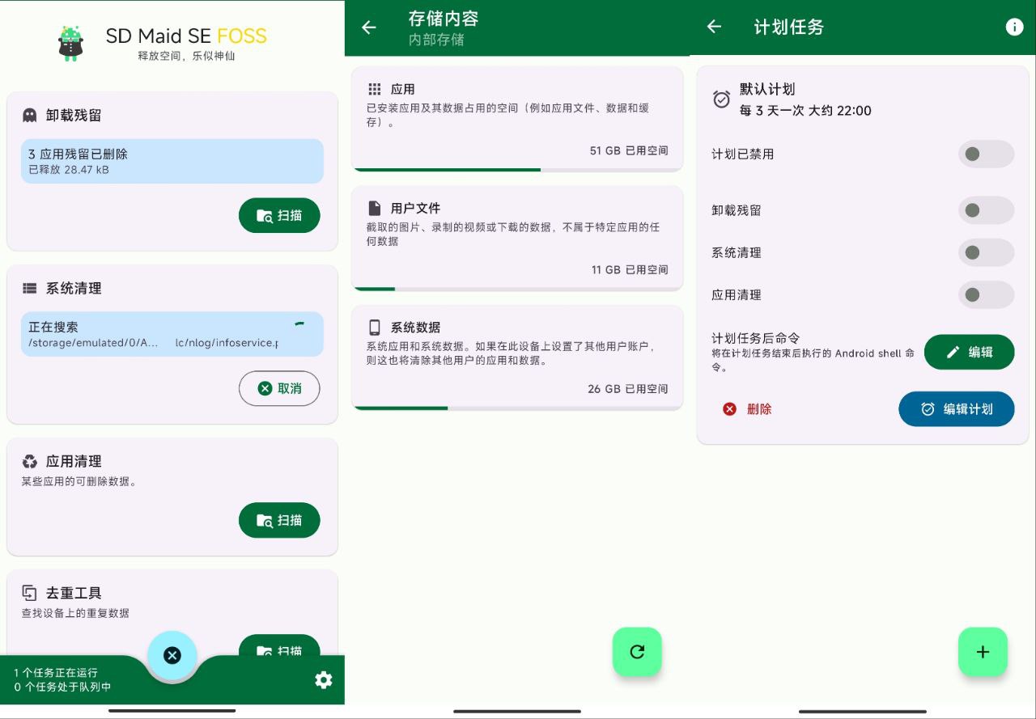Enable the 应用清理 schedule toggle

986,294
